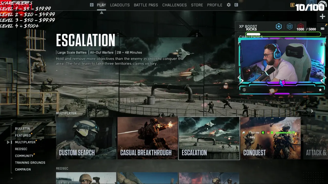Select BULLETIN in the side menu
Image resolution: width=328 pixels, height=184 pixels.
click(22, 129)
